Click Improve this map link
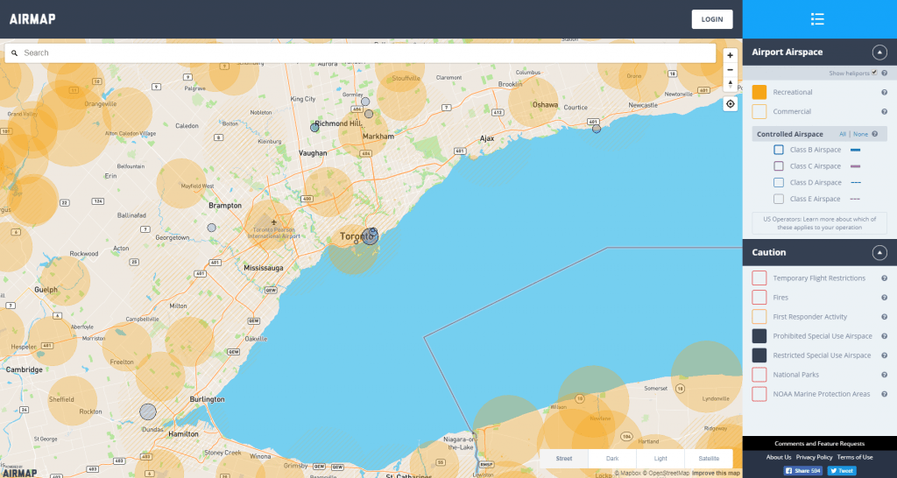Image resolution: width=897 pixels, height=478 pixels. click(x=716, y=473)
